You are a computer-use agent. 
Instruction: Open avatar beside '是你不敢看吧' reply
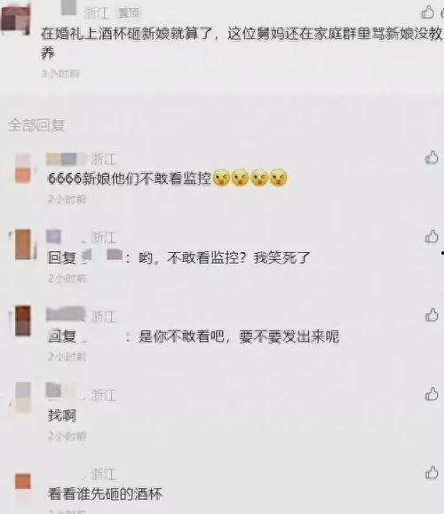(23, 320)
